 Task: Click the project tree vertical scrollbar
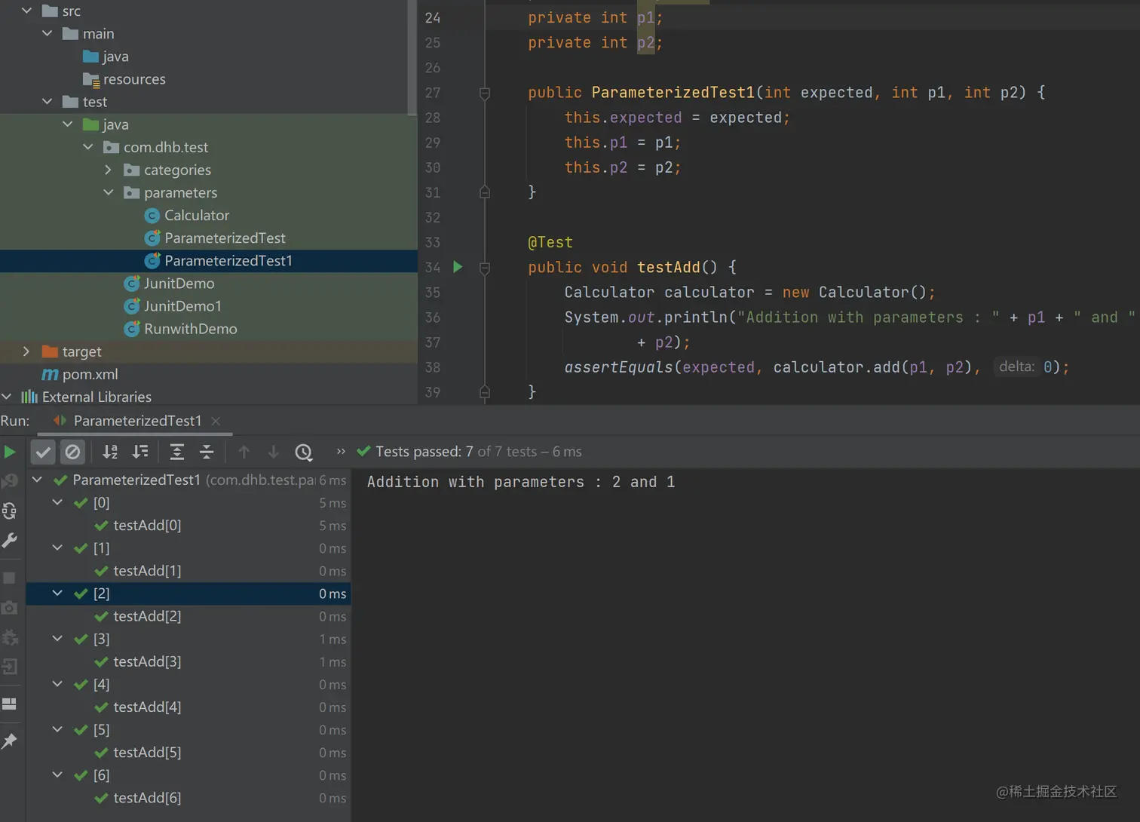412,57
